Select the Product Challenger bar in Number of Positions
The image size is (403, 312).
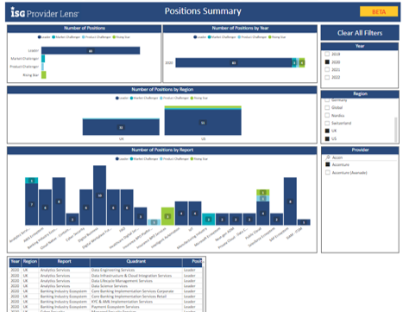(x=43, y=67)
